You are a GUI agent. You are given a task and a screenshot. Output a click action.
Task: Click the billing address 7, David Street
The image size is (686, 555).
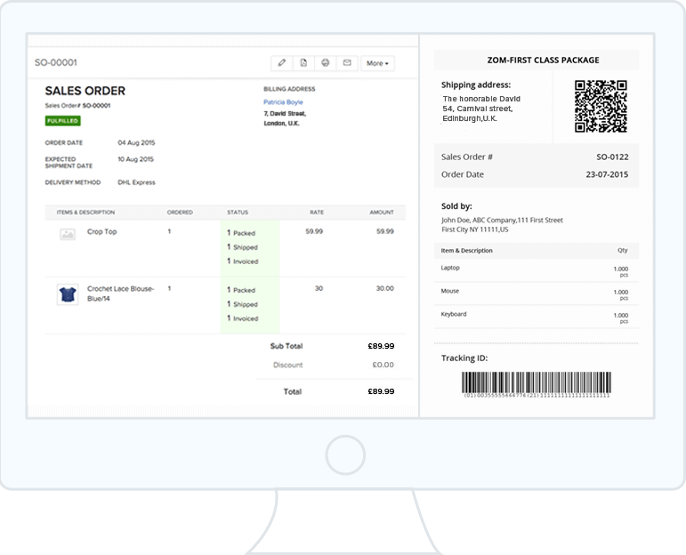tap(285, 114)
